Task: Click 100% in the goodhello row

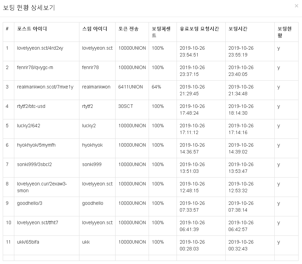Action: (158, 203)
